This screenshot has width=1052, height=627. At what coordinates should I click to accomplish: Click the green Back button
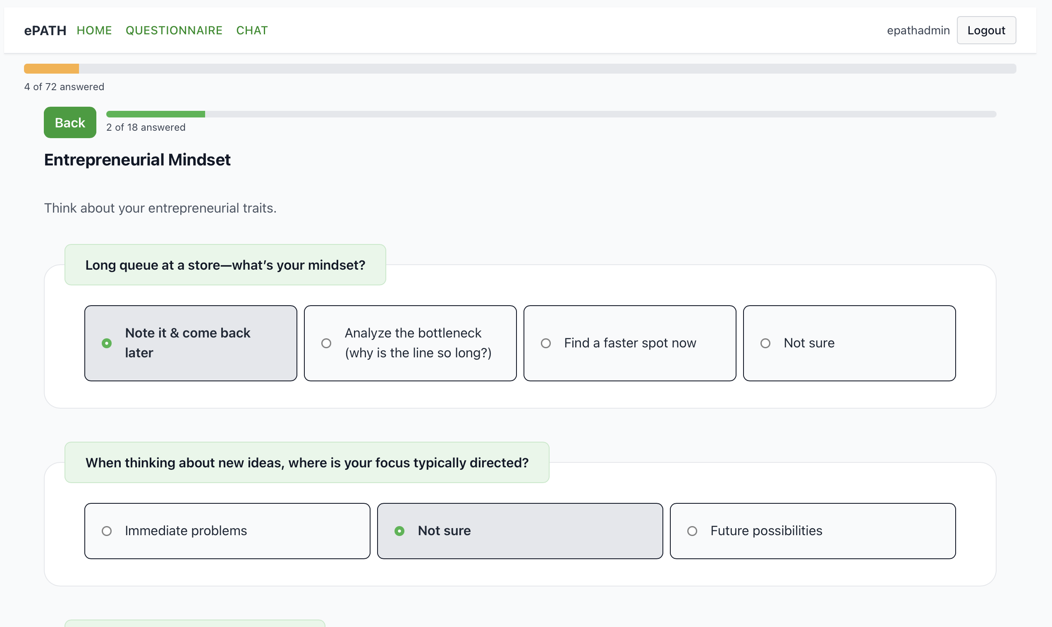(x=70, y=122)
